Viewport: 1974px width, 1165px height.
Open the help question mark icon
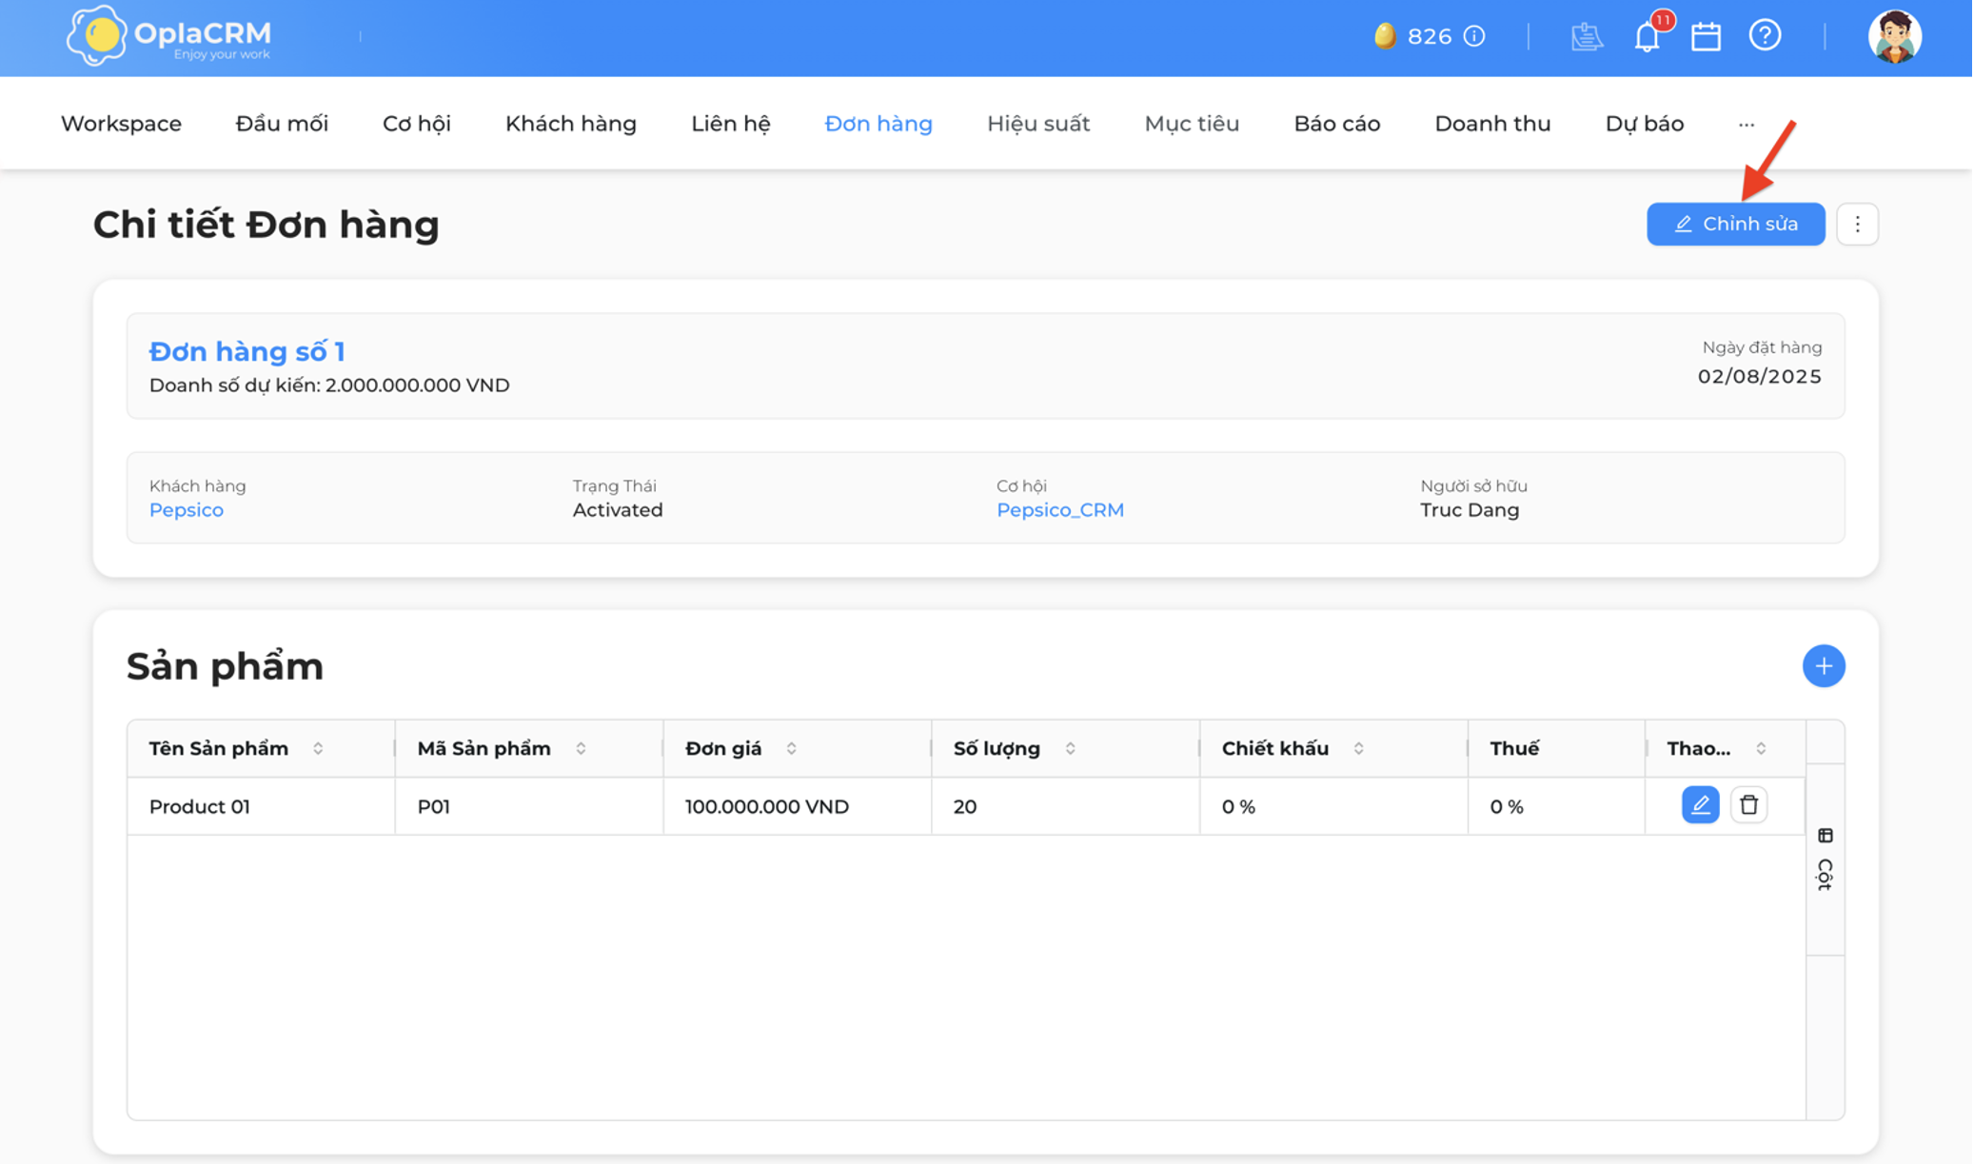click(x=1765, y=36)
